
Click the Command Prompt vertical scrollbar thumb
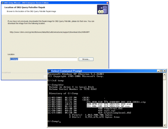pos(165,78)
